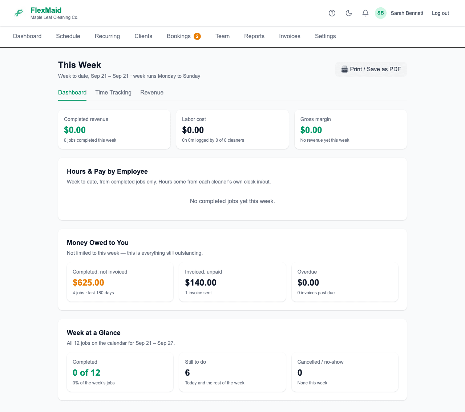This screenshot has width=465, height=412.
Task: Click the FlexMaid brand name
Action: coord(46,10)
